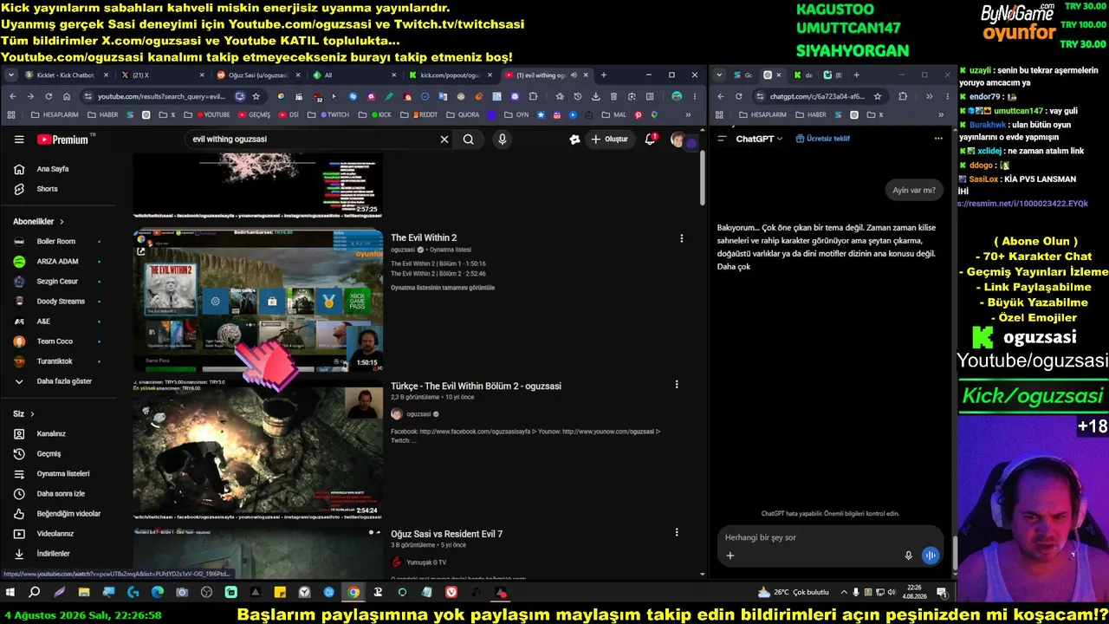1109x624 pixels.
Task: Open Daha sonra izle list
Action: point(61,494)
